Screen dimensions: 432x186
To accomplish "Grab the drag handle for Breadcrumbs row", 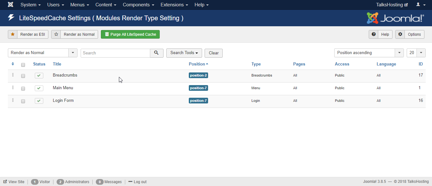I will pos(13,75).
